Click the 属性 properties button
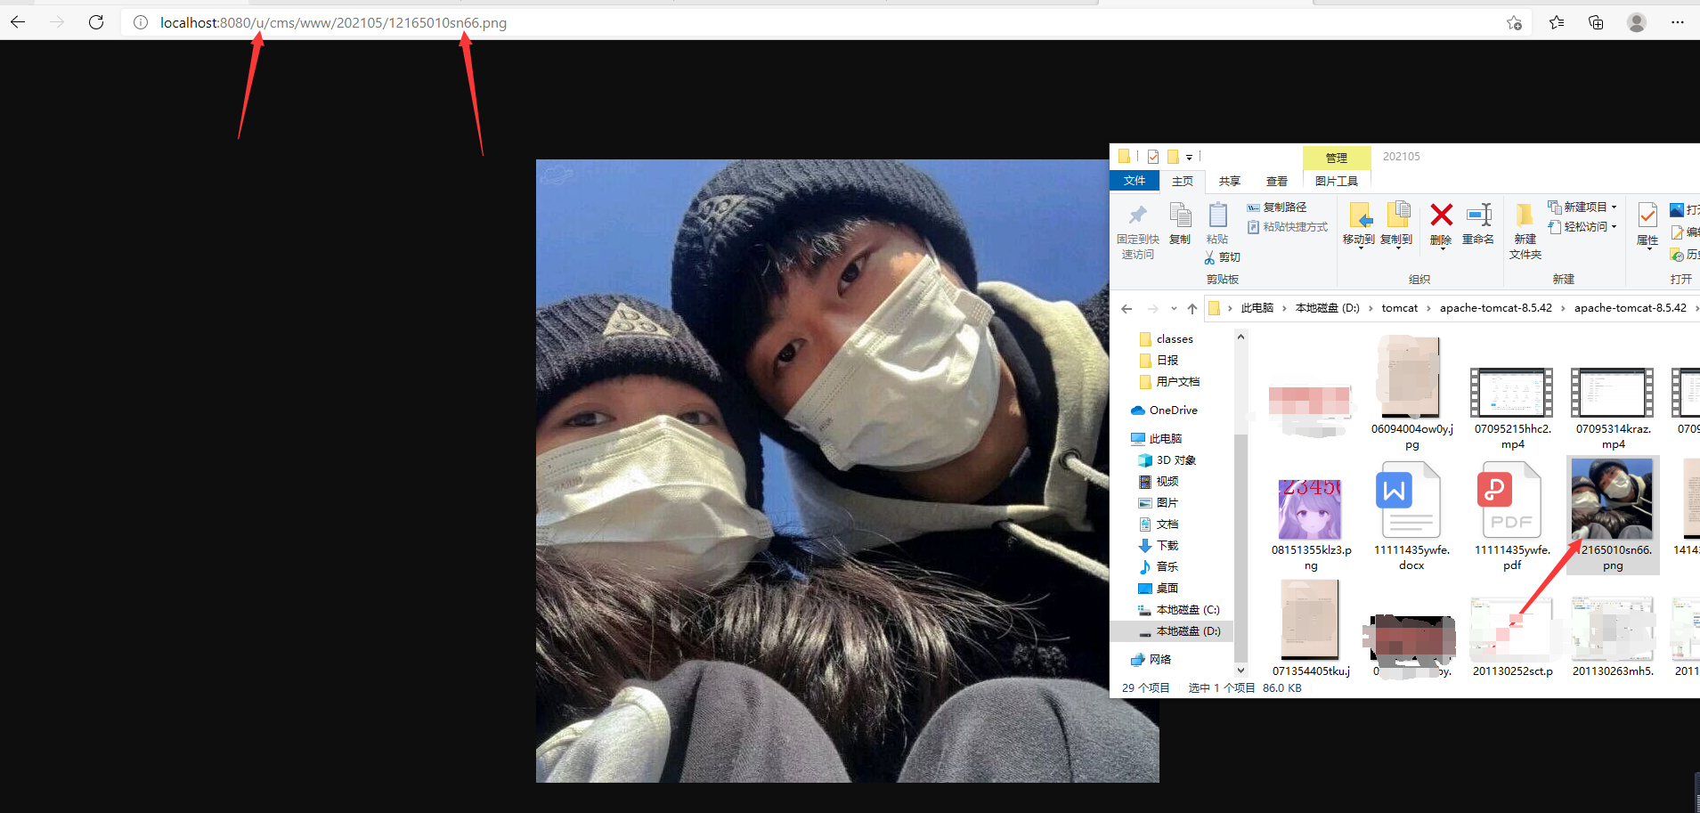Viewport: 1700px width, 813px height. [1647, 224]
